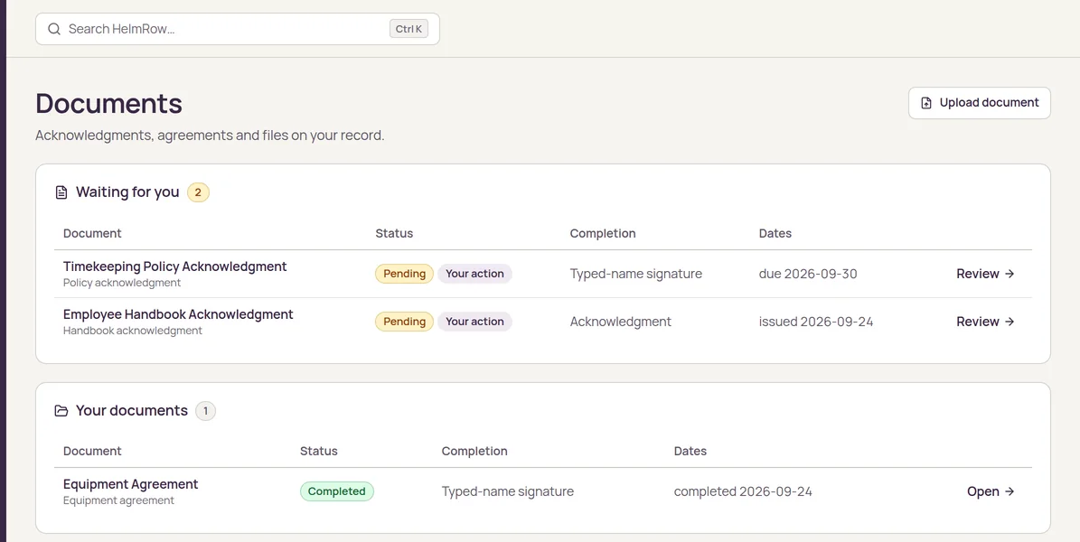This screenshot has width=1080, height=542.
Task: Click the Your documents heading
Action: click(132, 410)
